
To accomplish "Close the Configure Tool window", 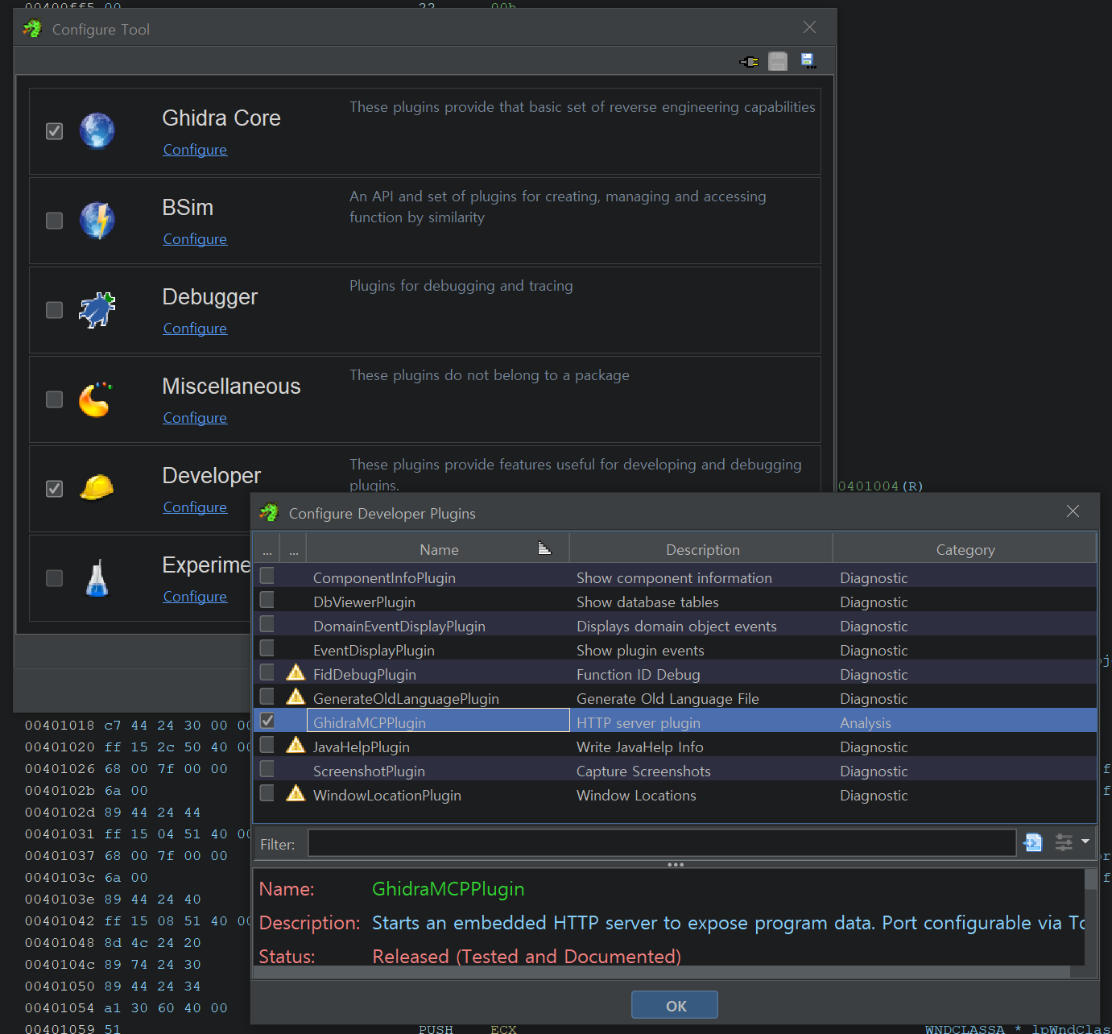I will (x=809, y=27).
